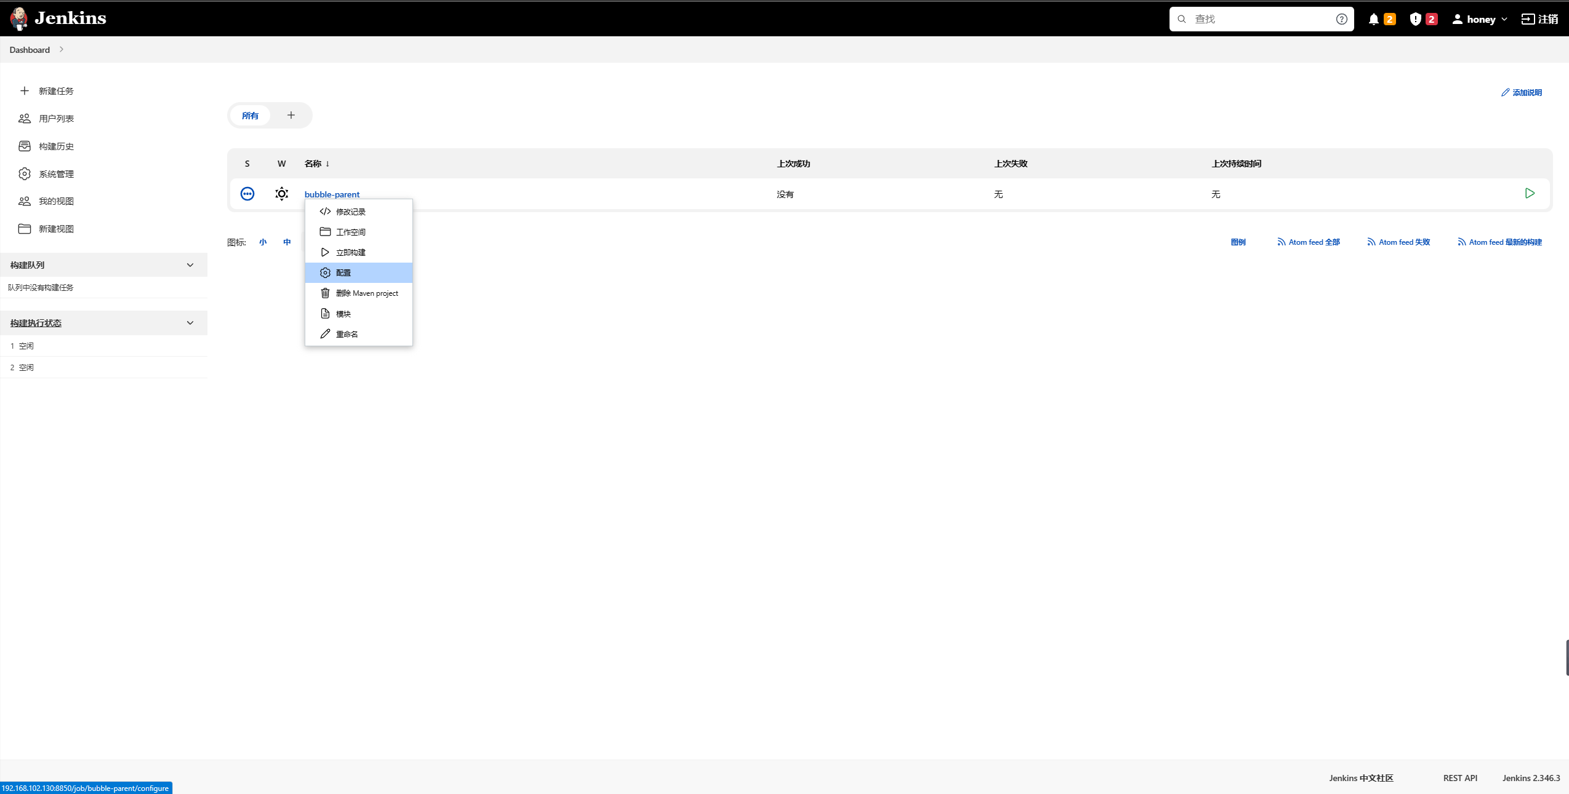Click the Jenkins logo home icon
Image resolution: width=1569 pixels, height=794 pixels.
[x=17, y=18]
